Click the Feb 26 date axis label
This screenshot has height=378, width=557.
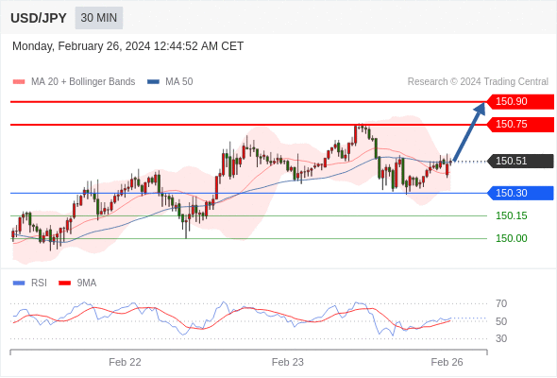click(x=447, y=362)
